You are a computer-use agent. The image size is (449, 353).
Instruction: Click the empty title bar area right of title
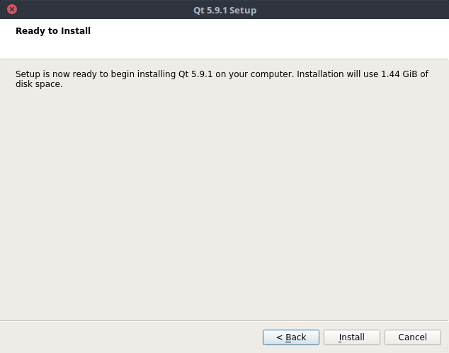pos(354,10)
